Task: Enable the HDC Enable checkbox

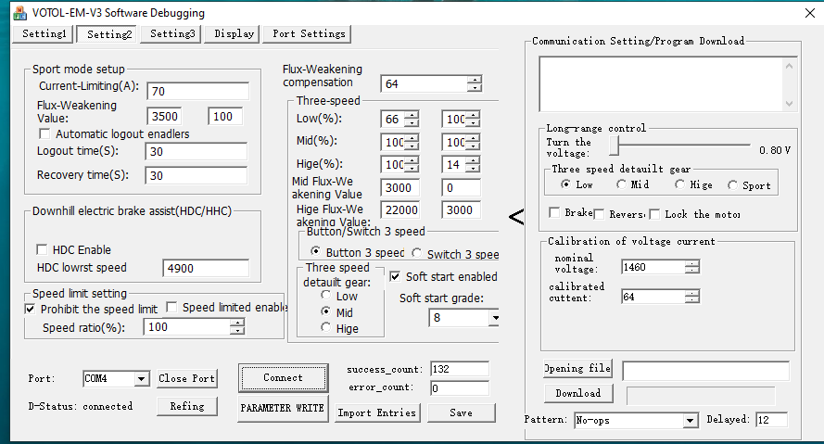Action: (42, 249)
